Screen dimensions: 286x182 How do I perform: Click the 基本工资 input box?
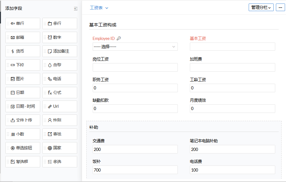[232, 47]
